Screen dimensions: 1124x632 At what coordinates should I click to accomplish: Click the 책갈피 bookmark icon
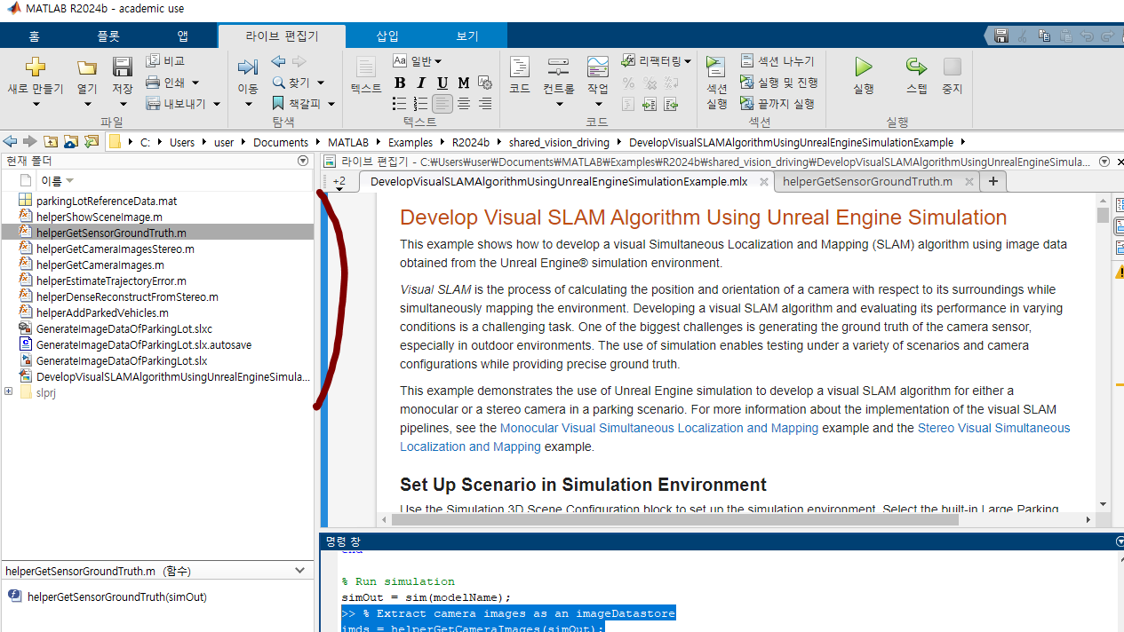(278, 104)
